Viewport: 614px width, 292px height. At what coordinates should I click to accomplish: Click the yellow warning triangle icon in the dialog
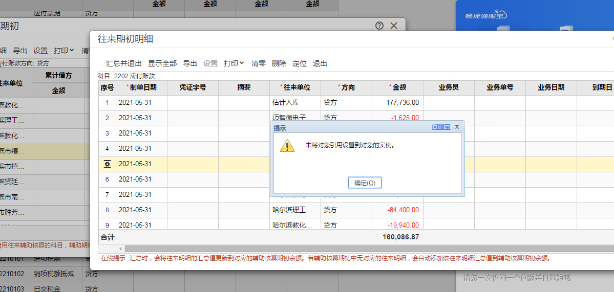click(x=287, y=145)
